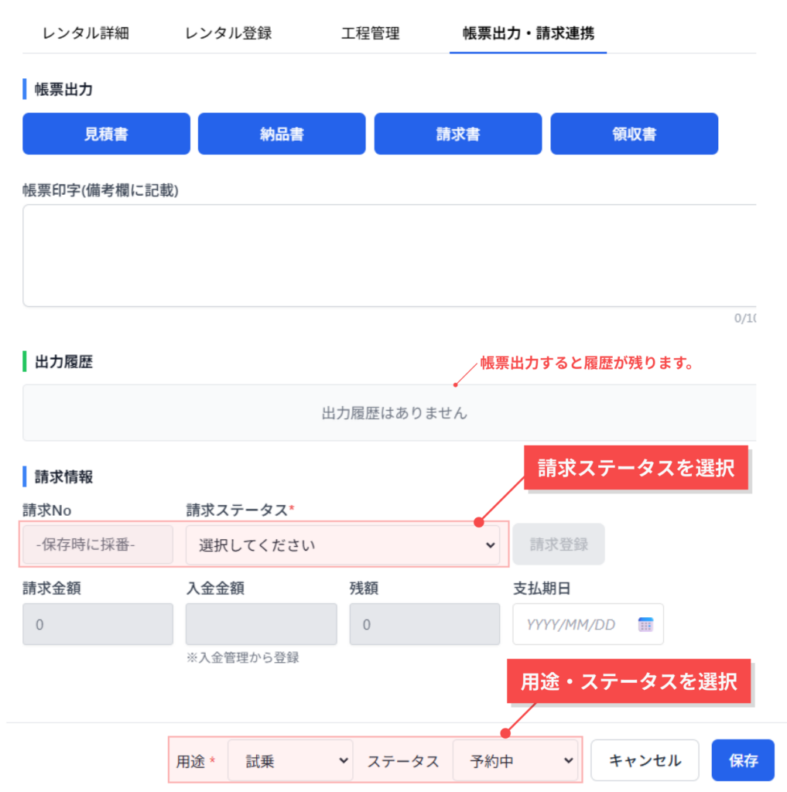This screenshot has height=792, width=787.
Task: Switch to the レンタル詳細 tab
Action: 85,33
